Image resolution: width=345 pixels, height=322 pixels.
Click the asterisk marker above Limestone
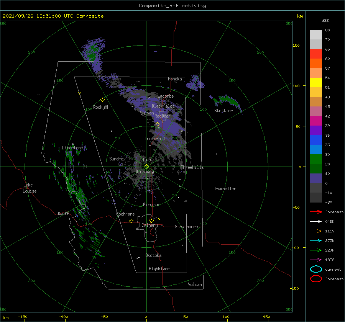pyautogui.click(x=72, y=144)
